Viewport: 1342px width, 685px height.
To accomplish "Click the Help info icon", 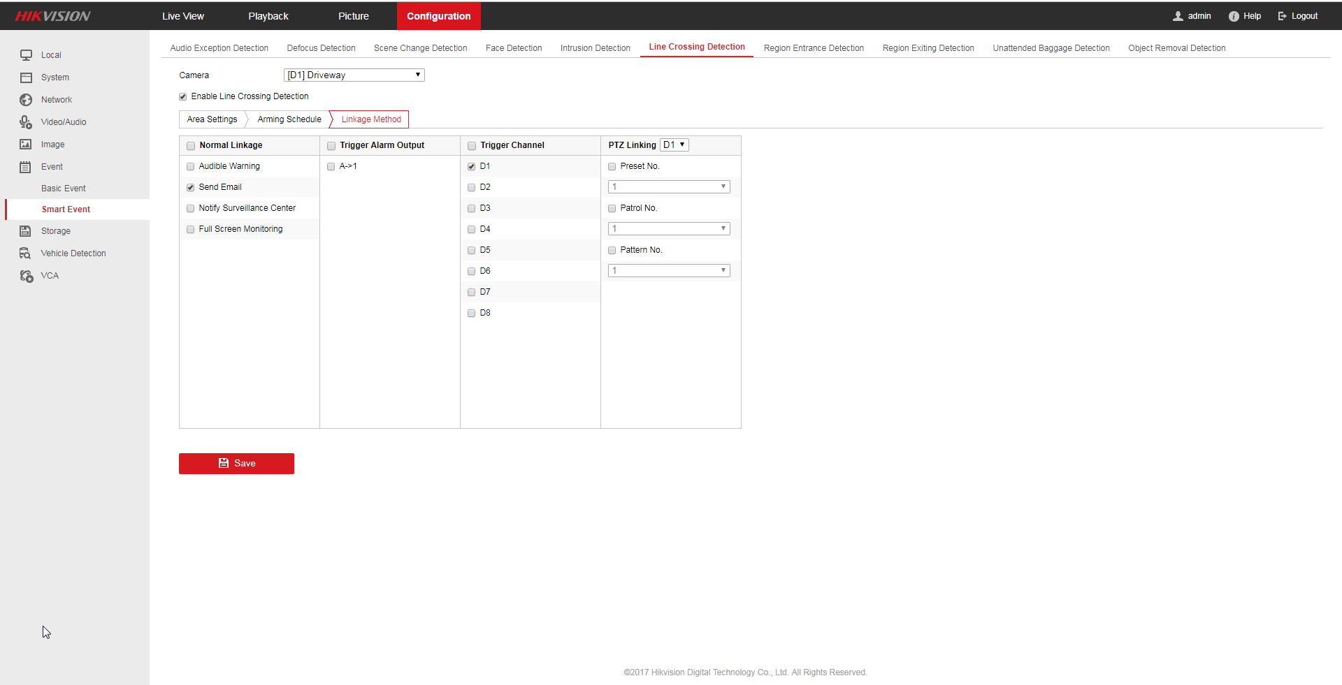I will click(x=1234, y=16).
